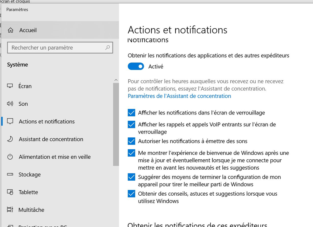Select Actions et notifications menu item
Viewport: 313px width, 227px height.
click(x=47, y=121)
